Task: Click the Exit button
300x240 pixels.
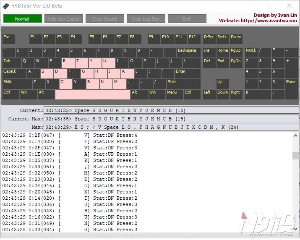Action: coord(187,18)
